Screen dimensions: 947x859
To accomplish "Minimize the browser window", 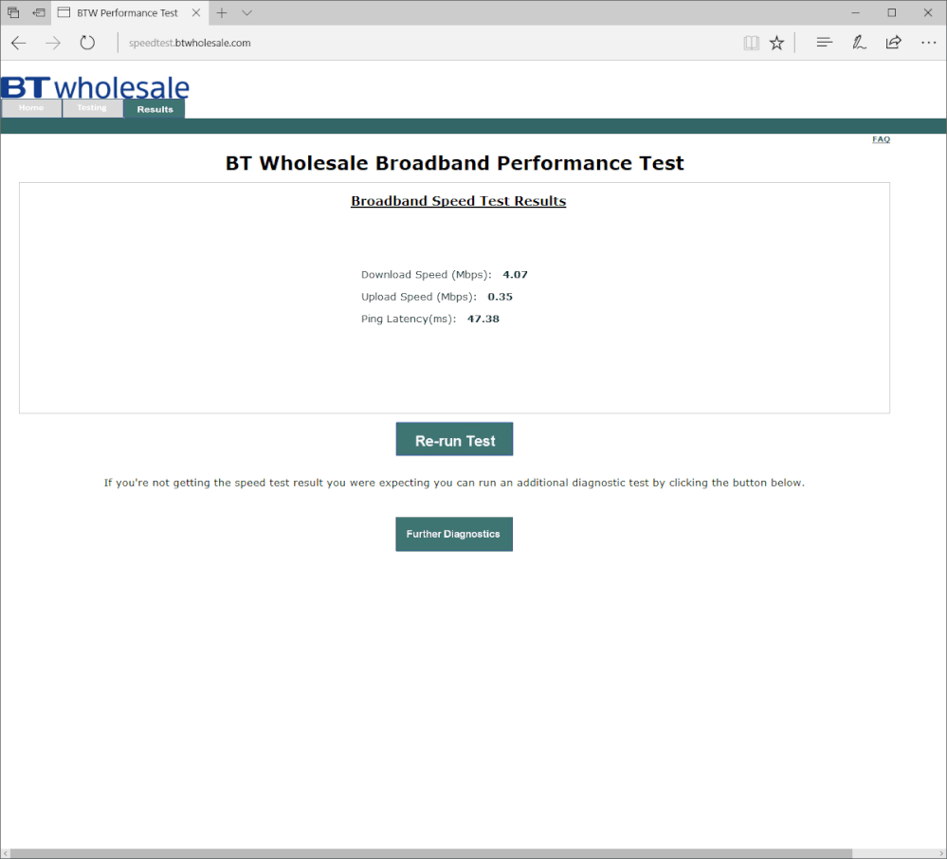I will (855, 12).
